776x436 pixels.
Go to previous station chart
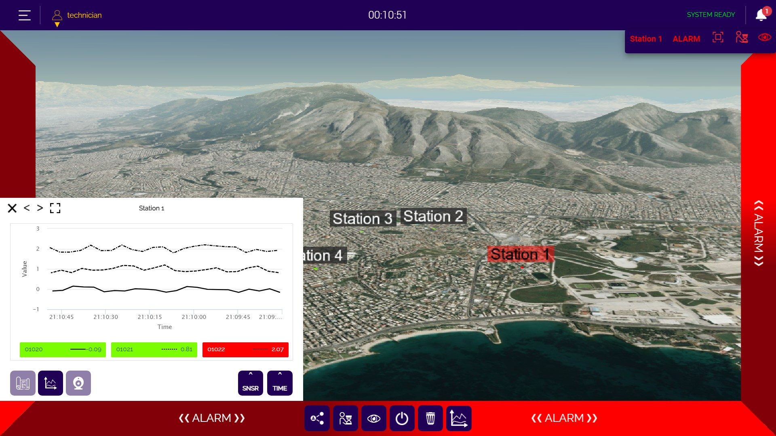27,208
